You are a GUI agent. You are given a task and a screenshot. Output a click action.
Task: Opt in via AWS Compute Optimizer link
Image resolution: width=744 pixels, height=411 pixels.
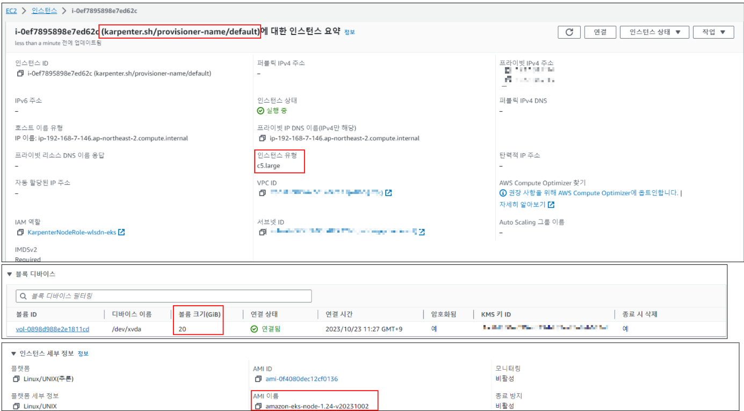594,193
